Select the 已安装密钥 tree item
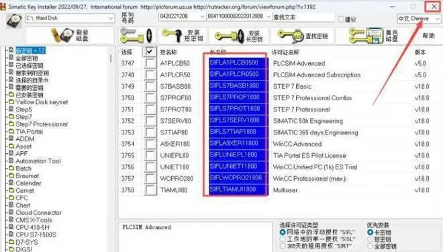The width and height of the screenshot is (443, 252). [x=30, y=95]
